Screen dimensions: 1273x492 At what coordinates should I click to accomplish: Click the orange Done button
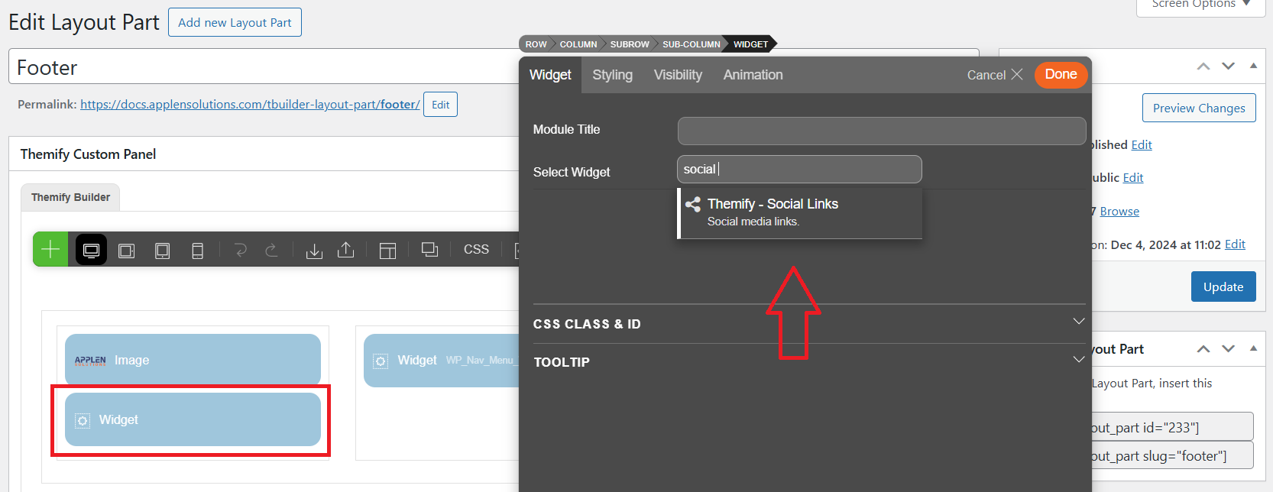1061,75
